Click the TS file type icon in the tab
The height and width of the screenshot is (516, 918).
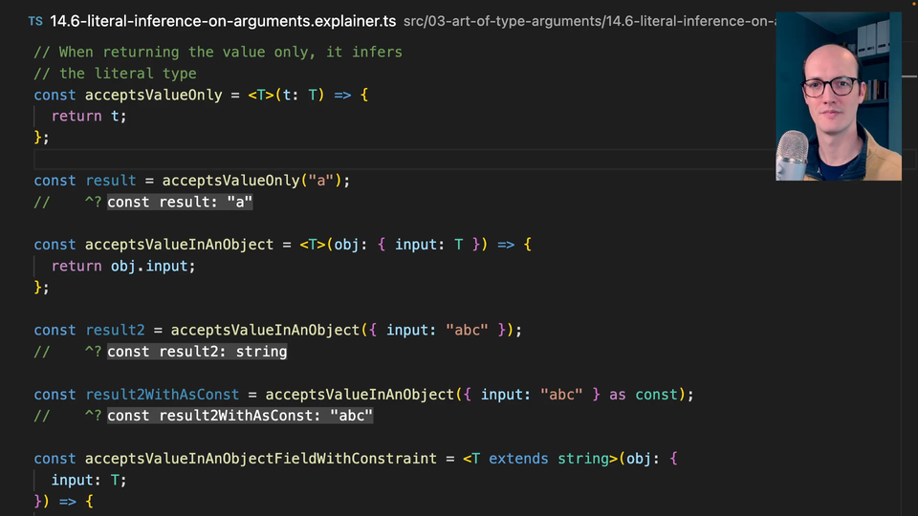(x=34, y=20)
